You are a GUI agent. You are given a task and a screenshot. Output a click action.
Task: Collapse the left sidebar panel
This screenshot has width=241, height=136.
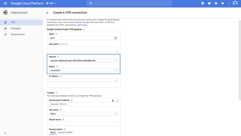point(5,133)
